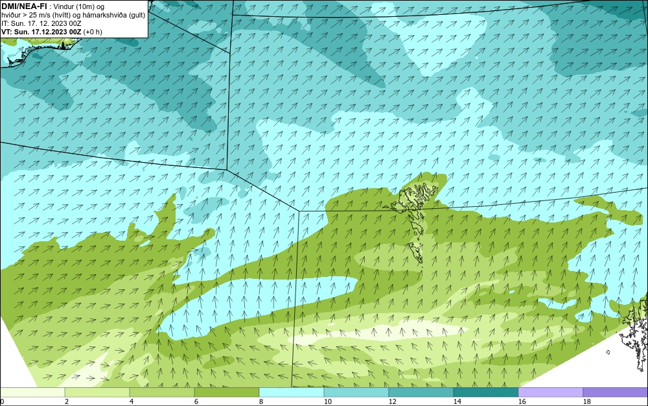Click the 2–4 m/s legend color swatch
The width and height of the screenshot is (648, 406).
click(x=97, y=392)
